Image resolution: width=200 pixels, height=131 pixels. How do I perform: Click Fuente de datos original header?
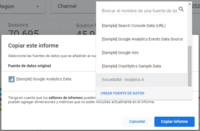point(30,66)
